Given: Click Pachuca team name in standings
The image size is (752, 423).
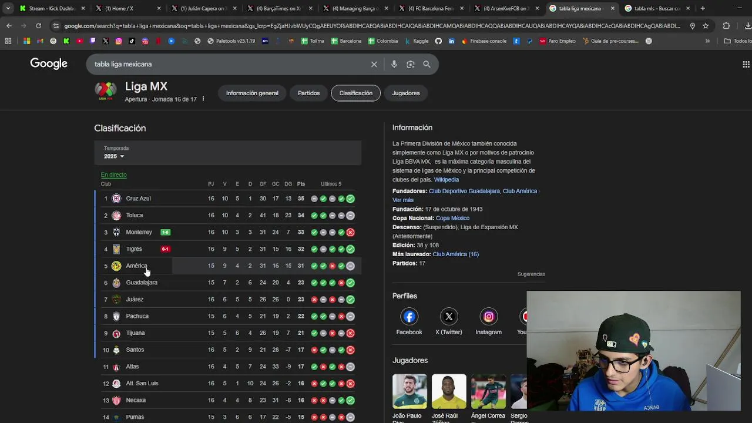Looking at the screenshot, I should point(137,316).
